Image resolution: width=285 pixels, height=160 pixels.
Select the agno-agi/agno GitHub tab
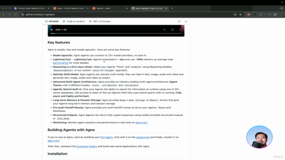[x=149, y=8]
